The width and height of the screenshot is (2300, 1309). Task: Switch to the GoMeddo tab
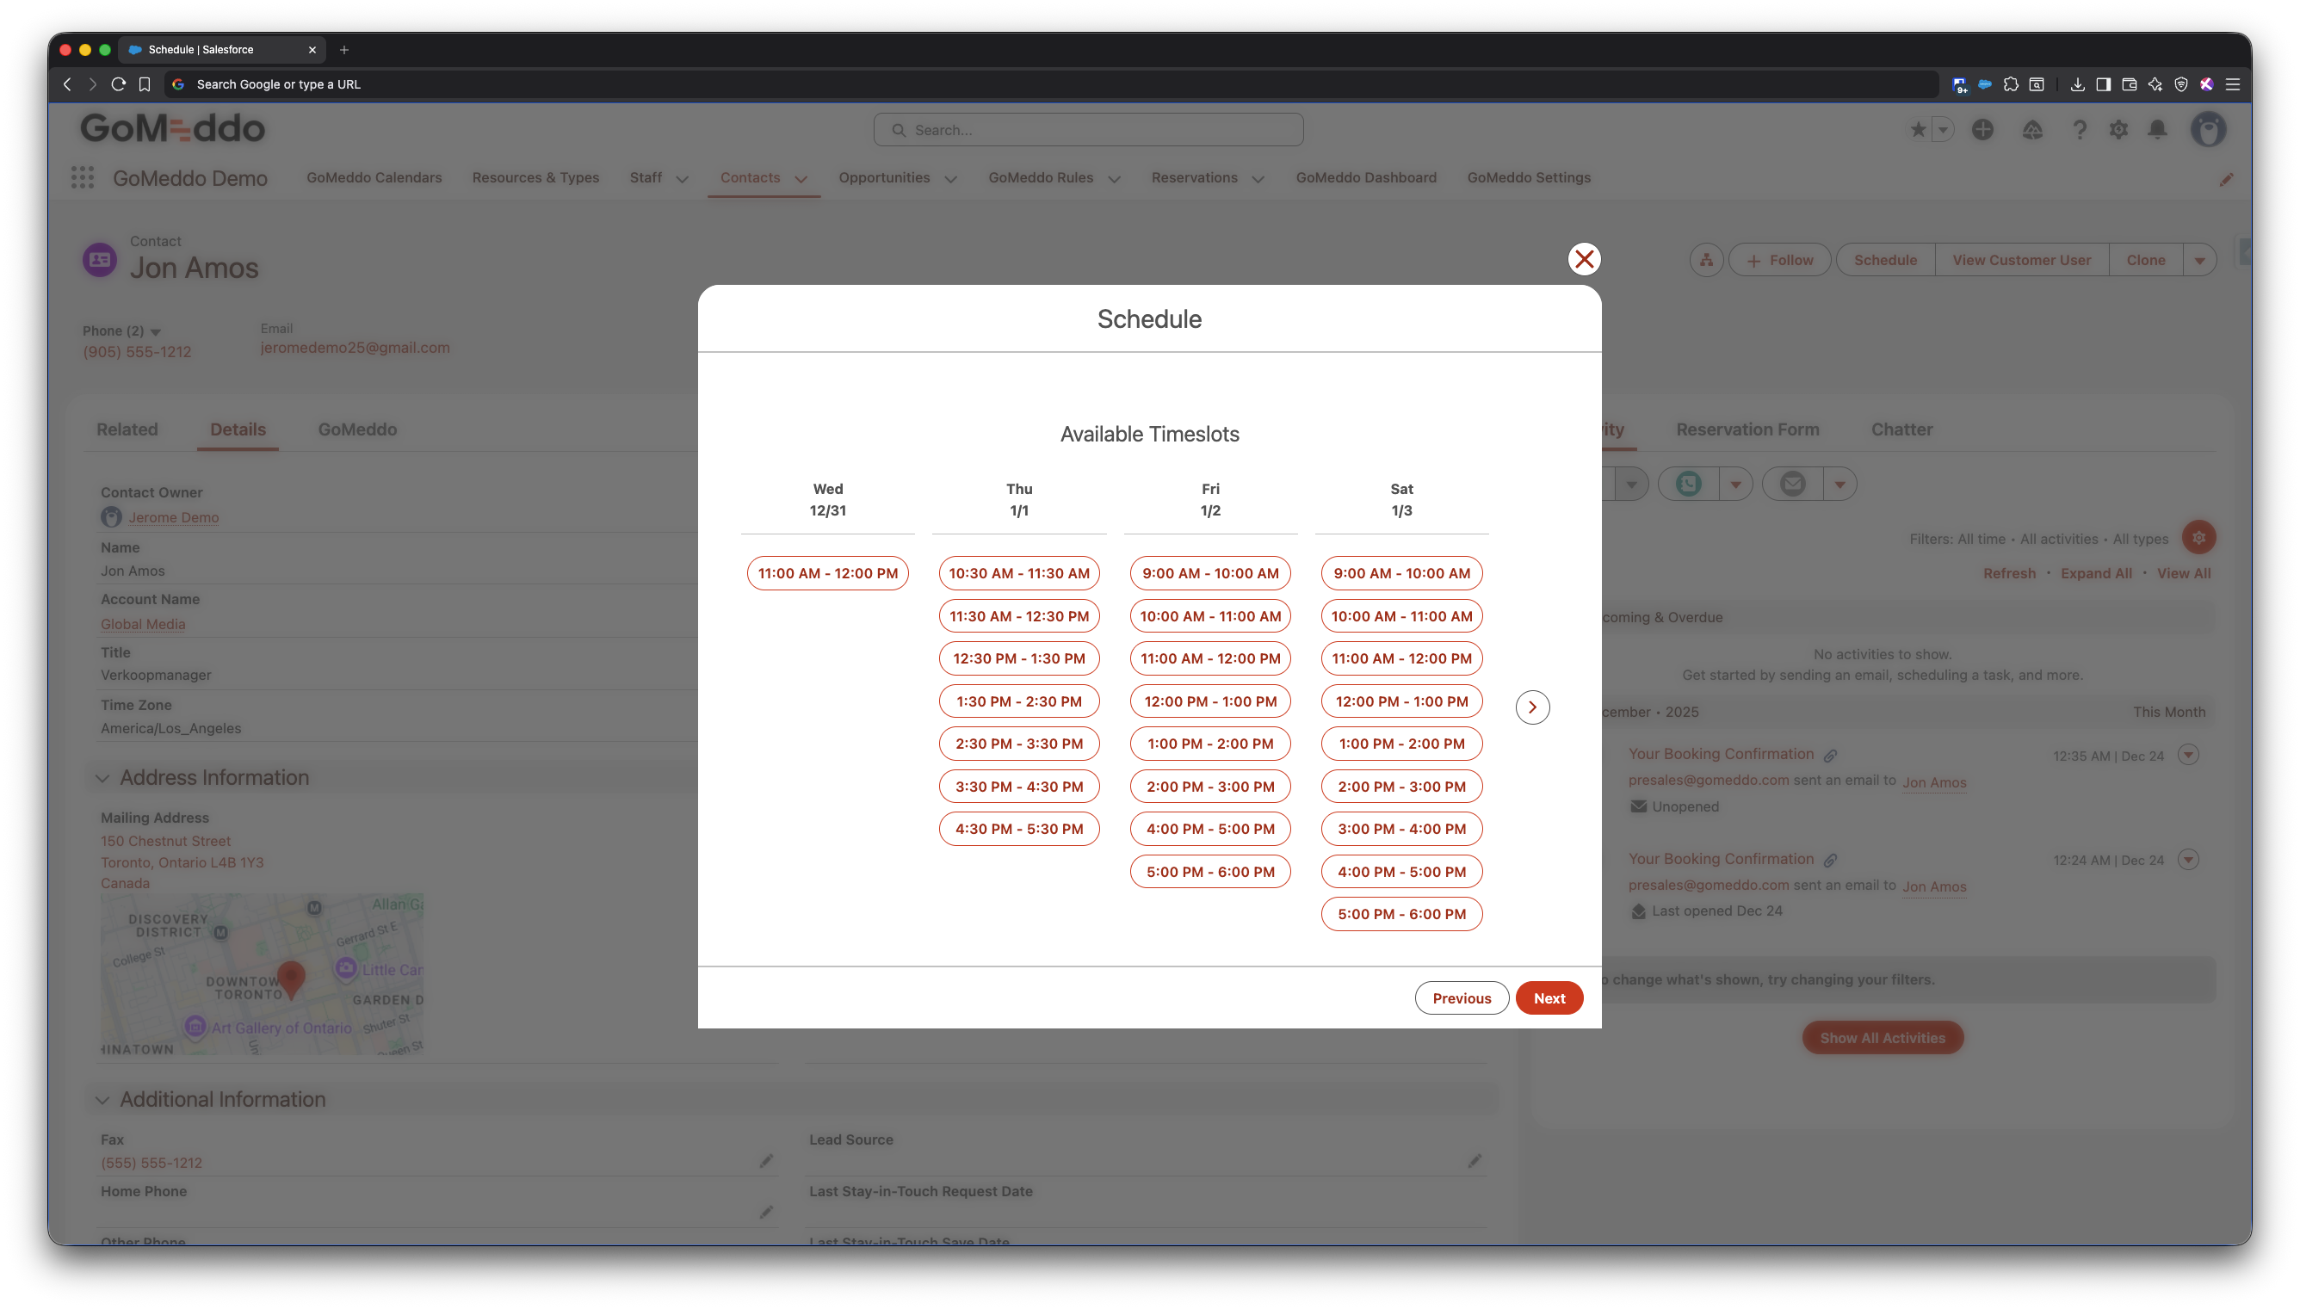click(x=357, y=429)
